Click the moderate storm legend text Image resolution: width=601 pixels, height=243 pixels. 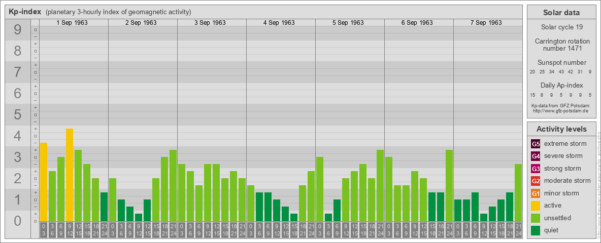pos(567,180)
